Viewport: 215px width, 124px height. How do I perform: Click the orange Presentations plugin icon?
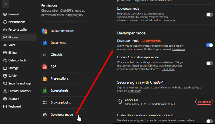(x=45, y=78)
